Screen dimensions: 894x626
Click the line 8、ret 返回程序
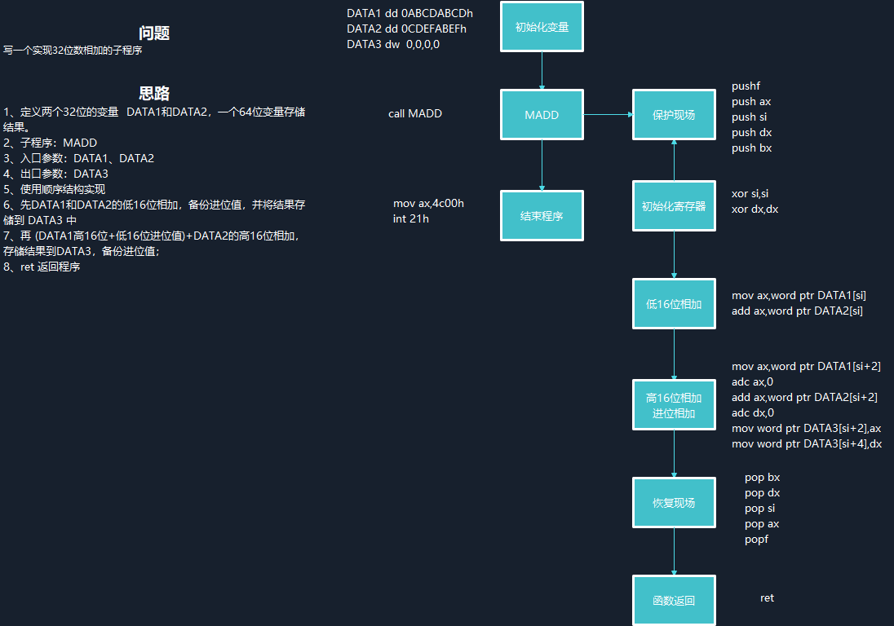42,267
